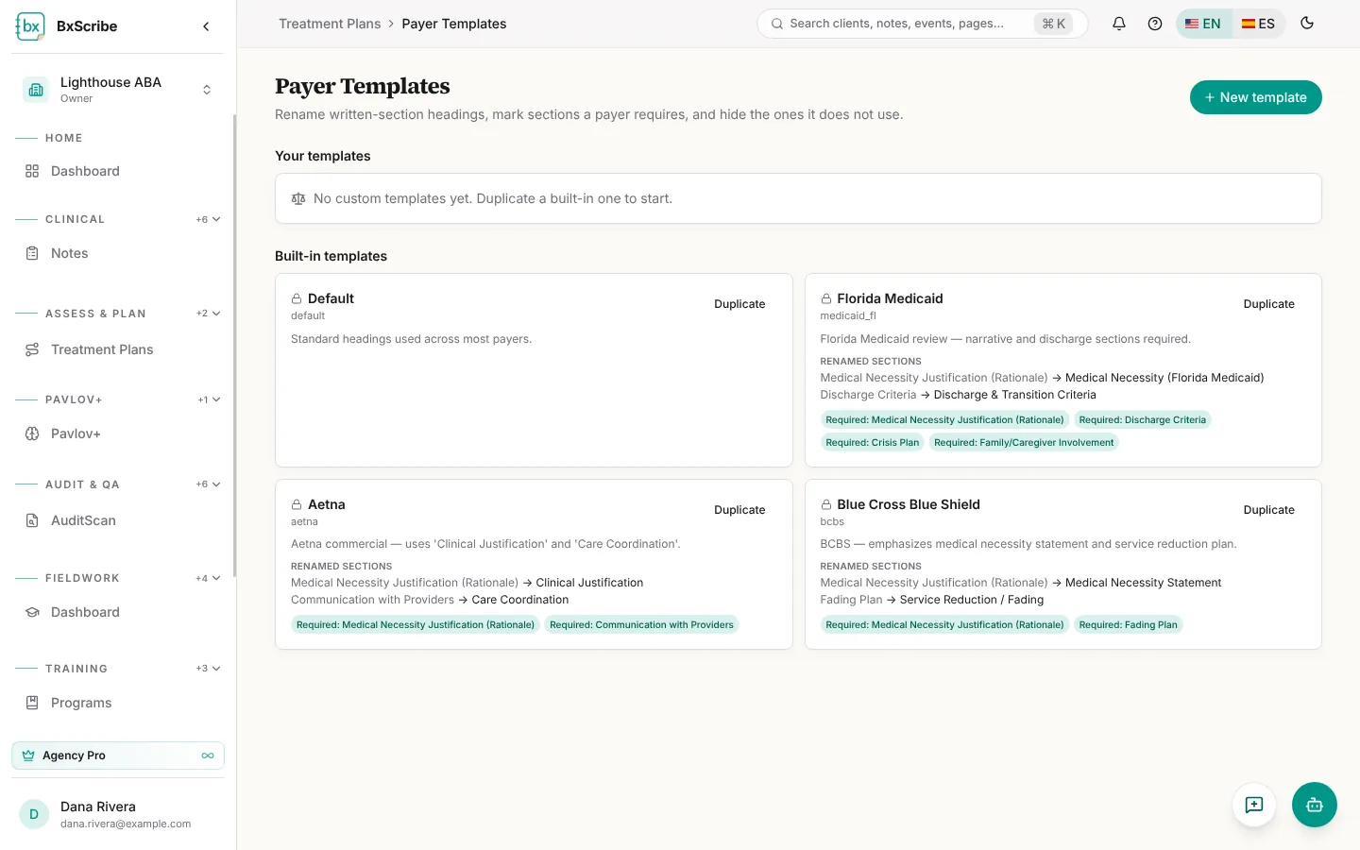This screenshot has width=1360, height=850.
Task: Expand the Pavlov+ section +1 chevron
Action: pyautogui.click(x=210, y=399)
